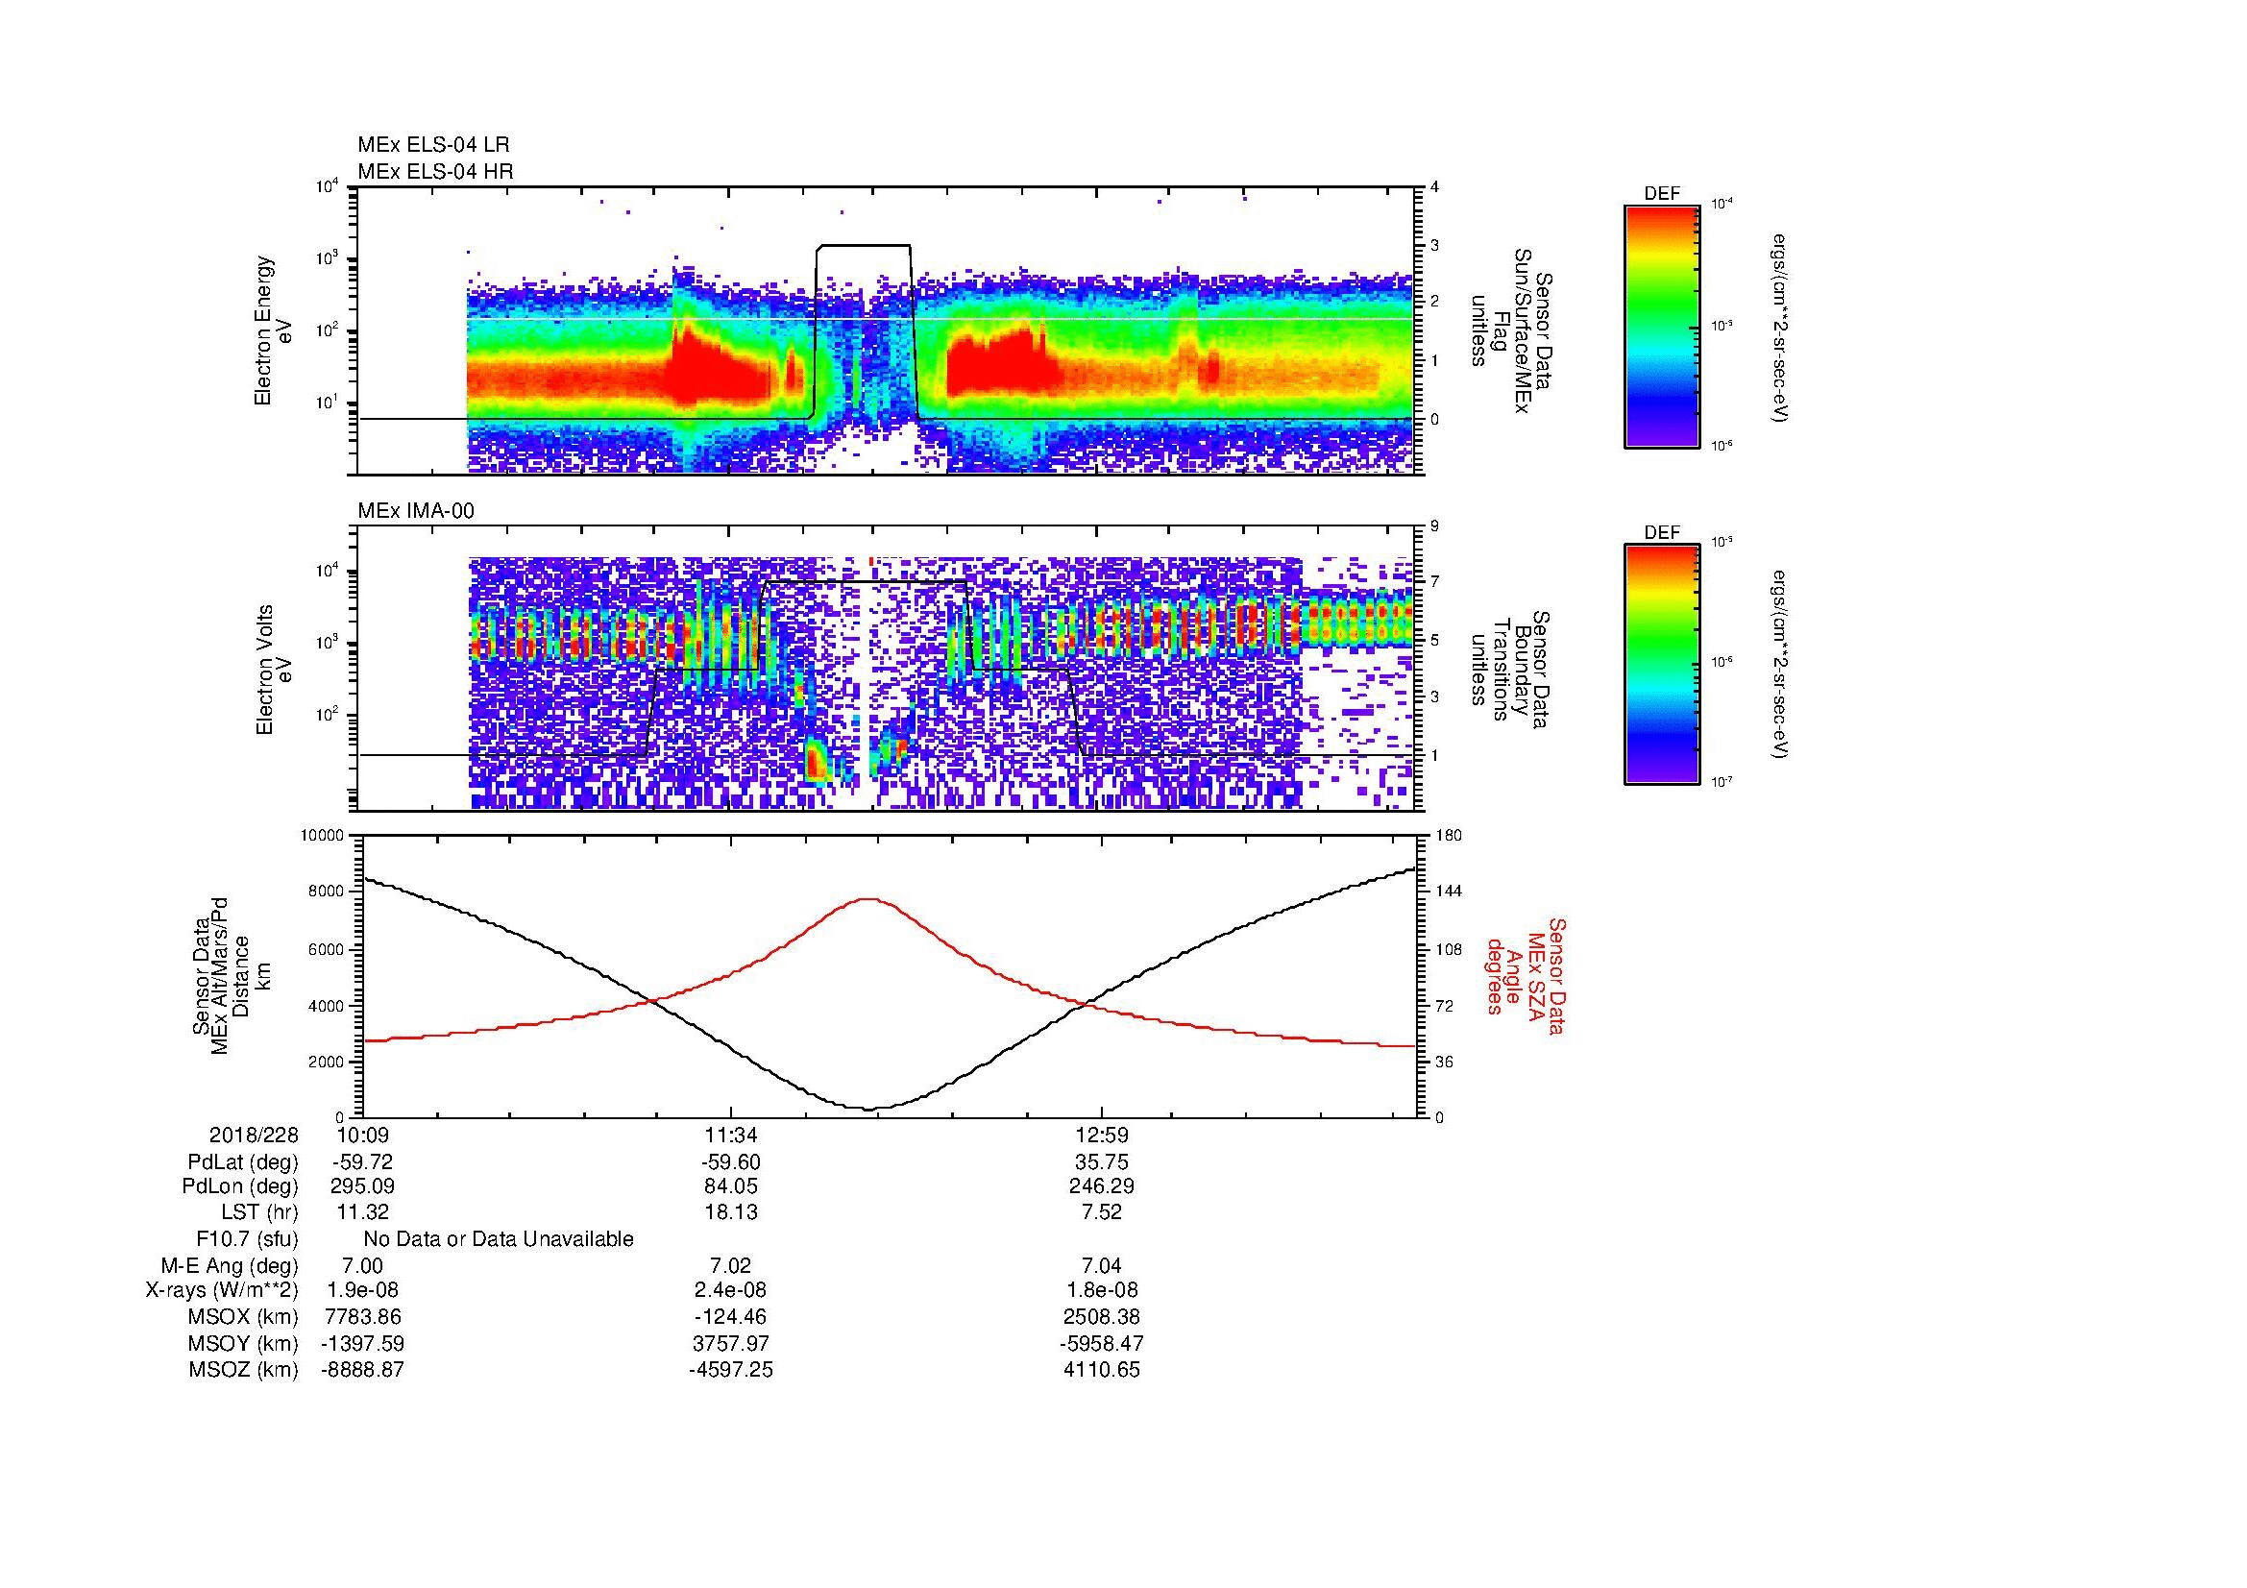
Task: Click the 'M-E Ang (deg)' row label
Action: [x=230, y=1266]
